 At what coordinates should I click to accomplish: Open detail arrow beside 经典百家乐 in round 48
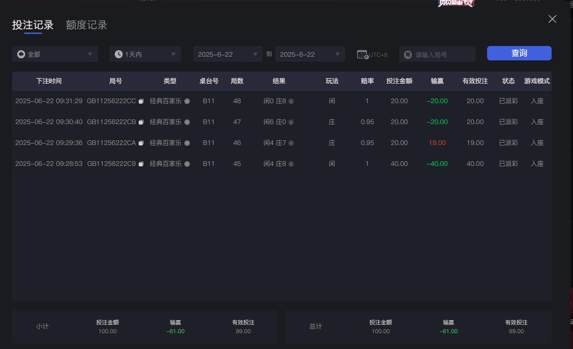[187, 101]
